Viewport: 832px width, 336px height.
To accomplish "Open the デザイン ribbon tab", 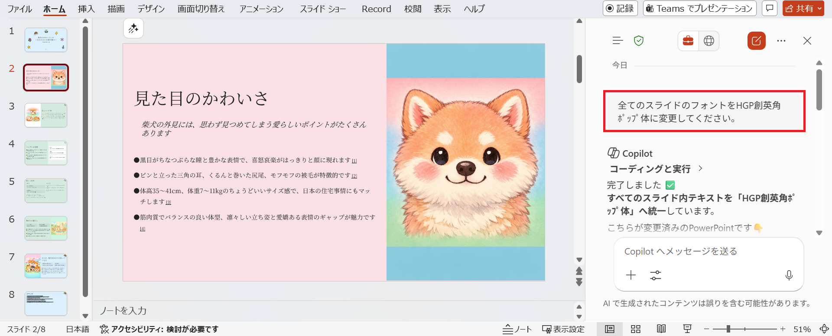I will pos(151,9).
